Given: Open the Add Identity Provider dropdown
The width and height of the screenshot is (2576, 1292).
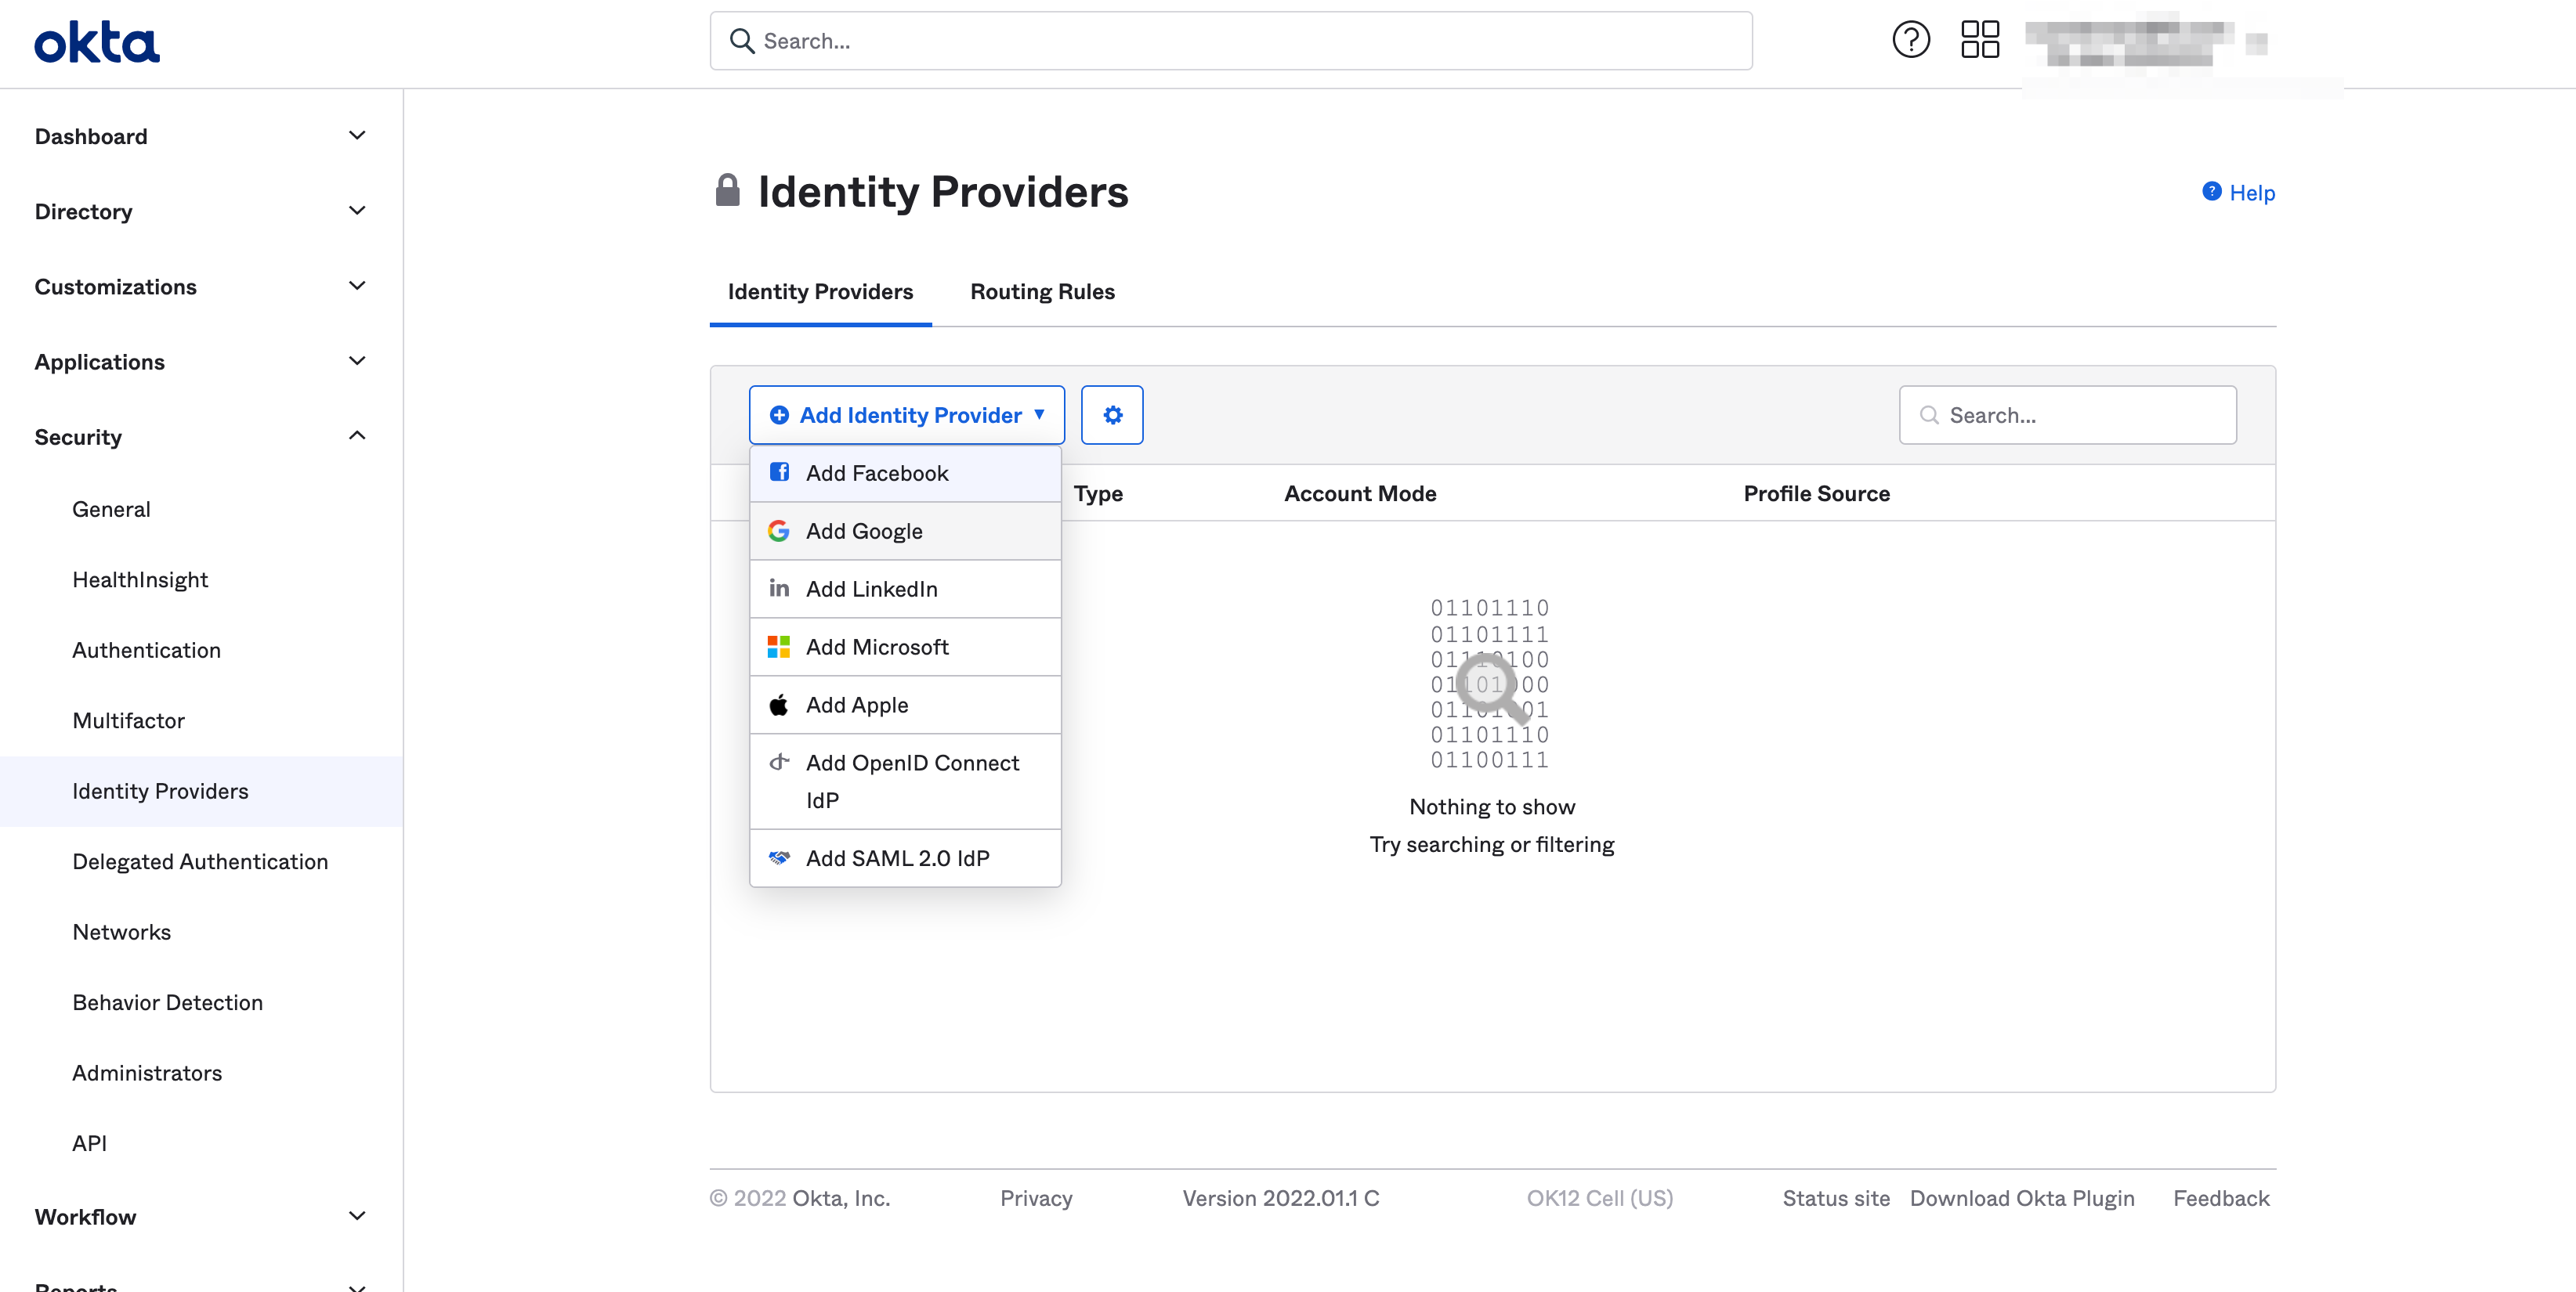Looking at the screenshot, I should pos(905,415).
